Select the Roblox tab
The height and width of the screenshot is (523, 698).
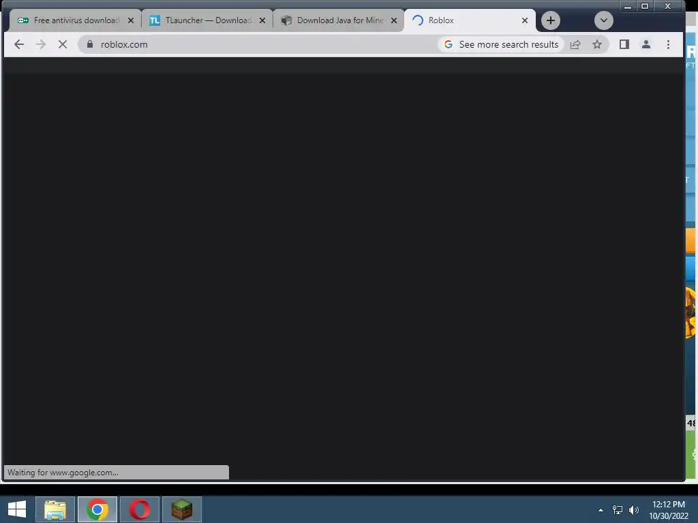[470, 20]
